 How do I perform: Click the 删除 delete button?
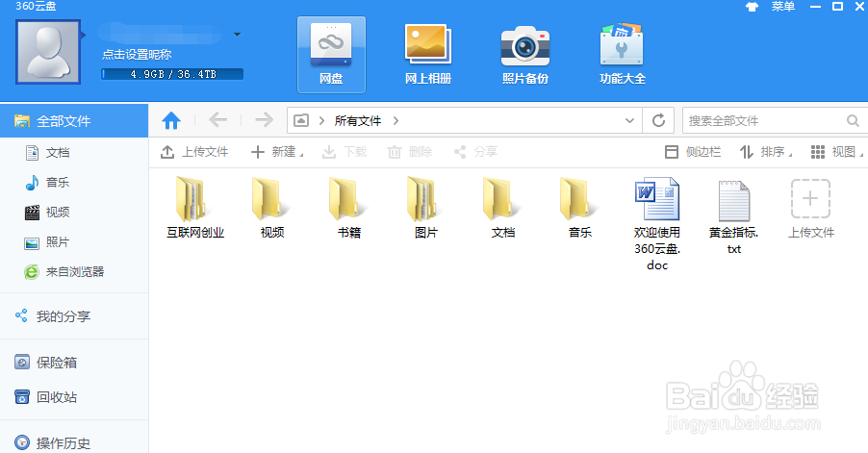[410, 152]
